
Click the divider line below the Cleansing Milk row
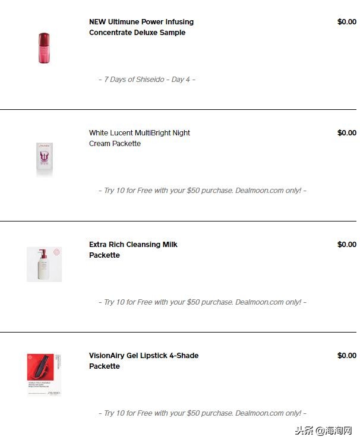[x=178, y=332]
